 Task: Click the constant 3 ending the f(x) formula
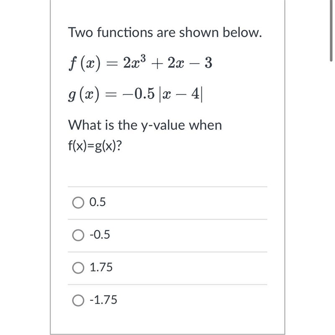click(x=208, y=63)
